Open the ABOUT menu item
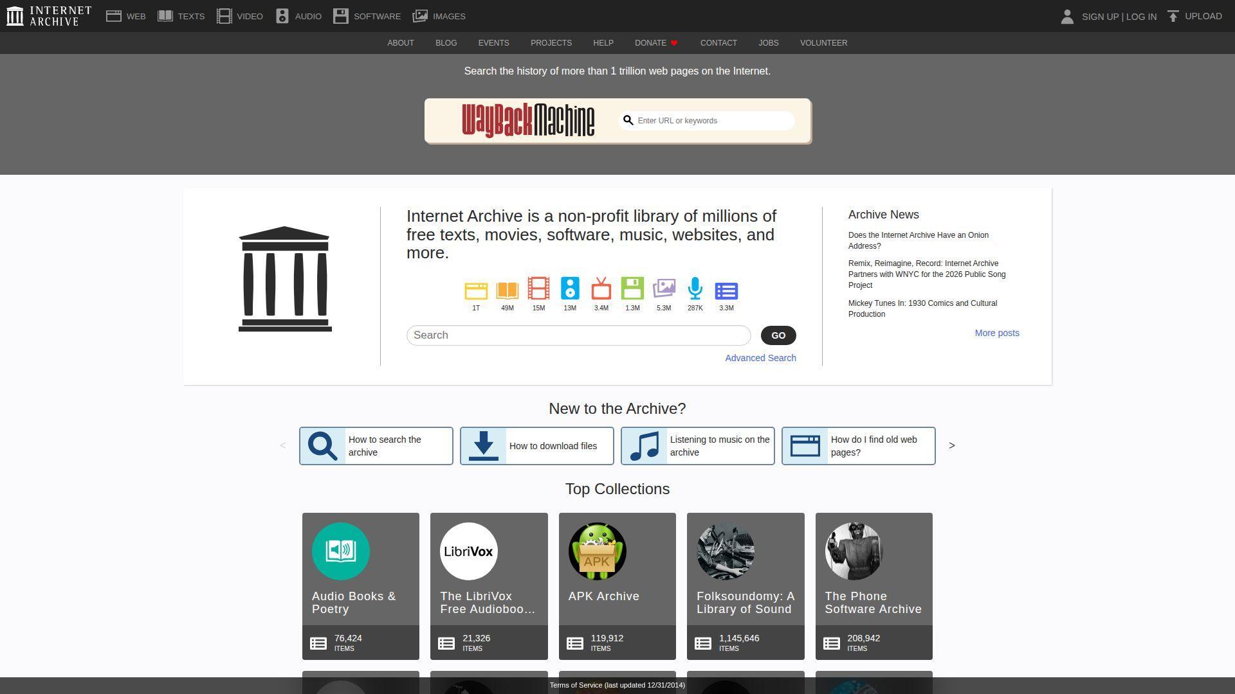This screenshot has height=694, width=1235. (x=400, y=43)
